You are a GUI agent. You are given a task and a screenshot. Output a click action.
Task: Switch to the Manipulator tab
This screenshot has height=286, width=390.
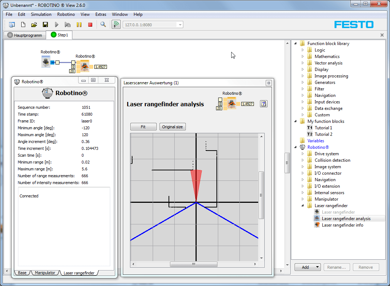click(45, 273)
